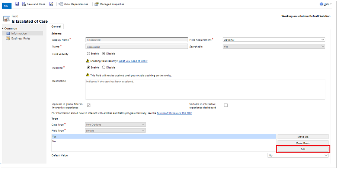Open the Field Requirement dropdown
Viewport: 339px width, 171px height.
274,39
